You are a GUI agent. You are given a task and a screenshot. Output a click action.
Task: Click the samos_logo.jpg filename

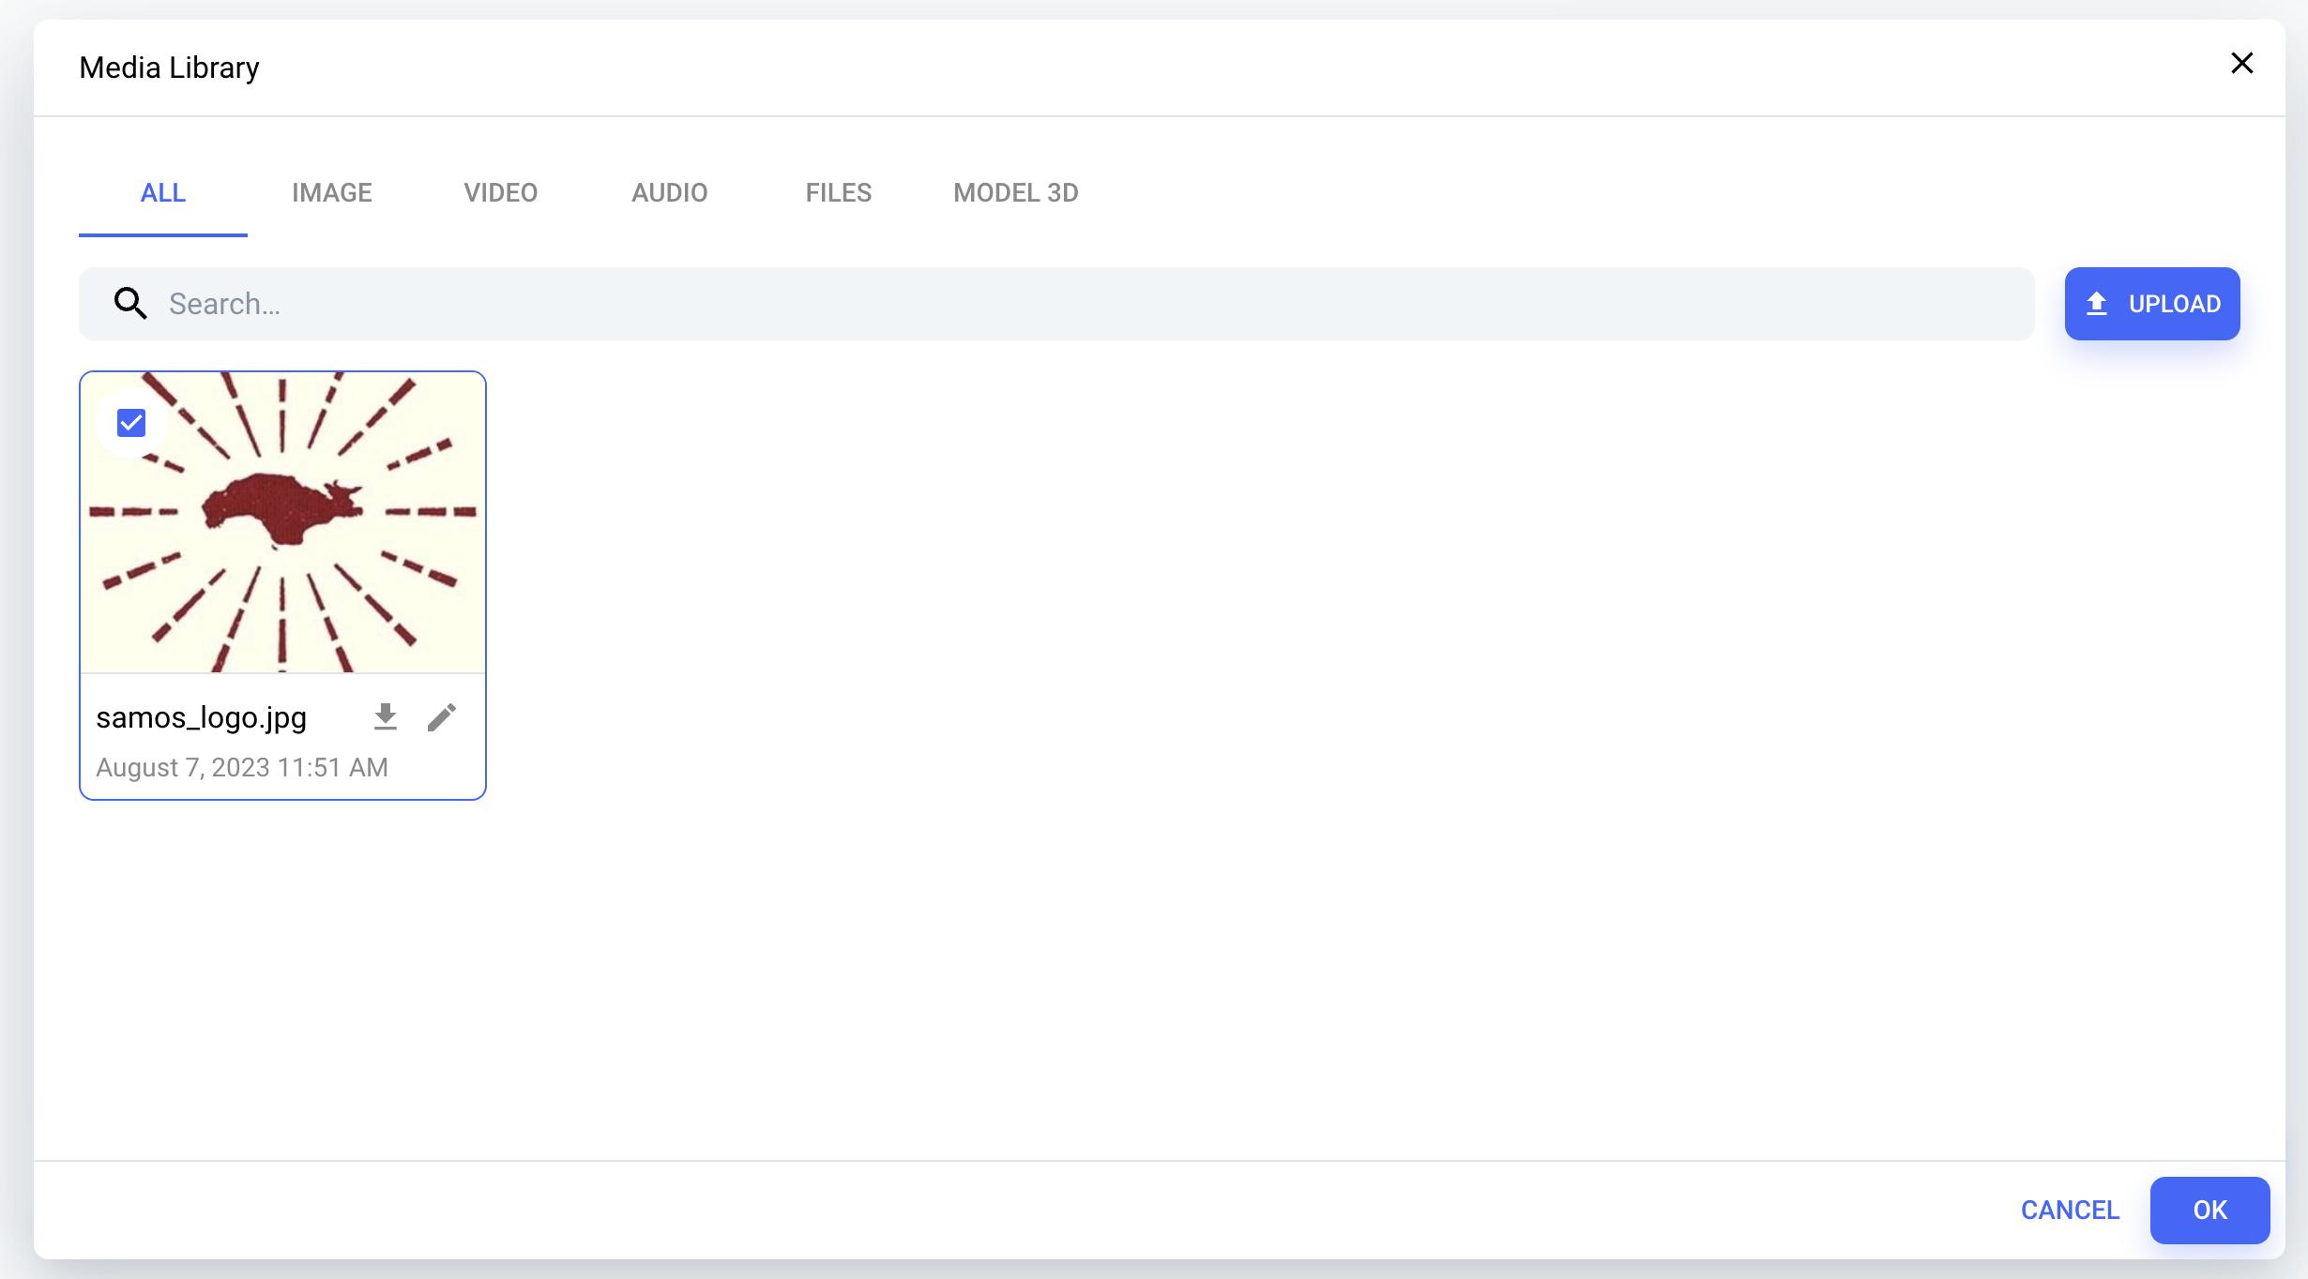pos(201,717)
